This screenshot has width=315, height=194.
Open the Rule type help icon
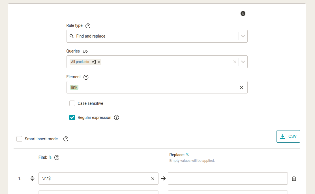pos(88,26)
